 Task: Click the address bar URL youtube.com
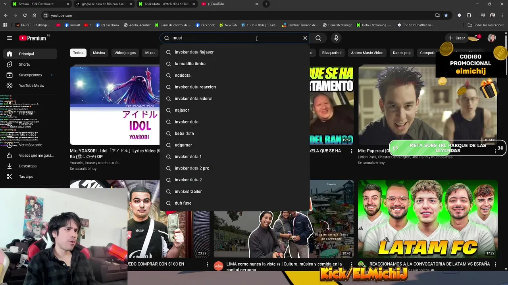click(62, 15)
